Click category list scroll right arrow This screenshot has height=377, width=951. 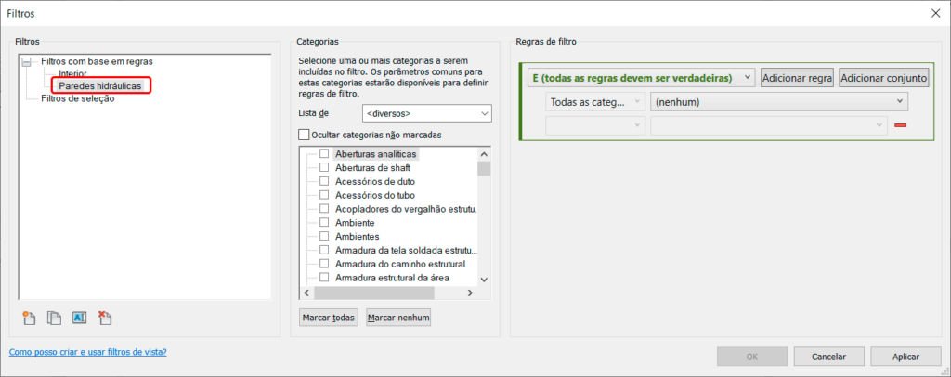(x=470, y=292)
